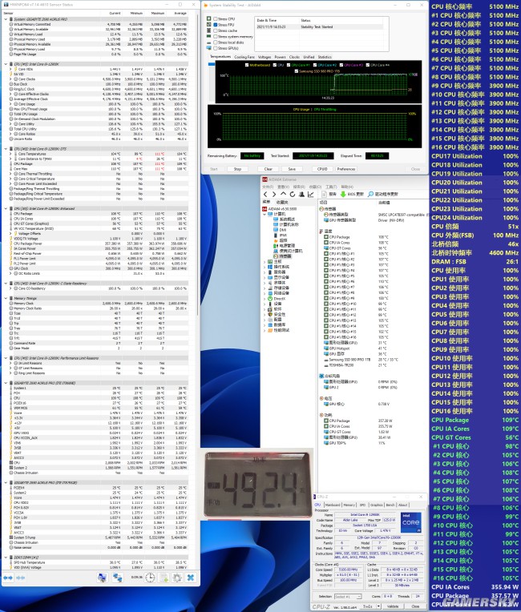Check the Stress cache checkbox
The width and height of the screenshot is (521, 612).
(215, 30)
